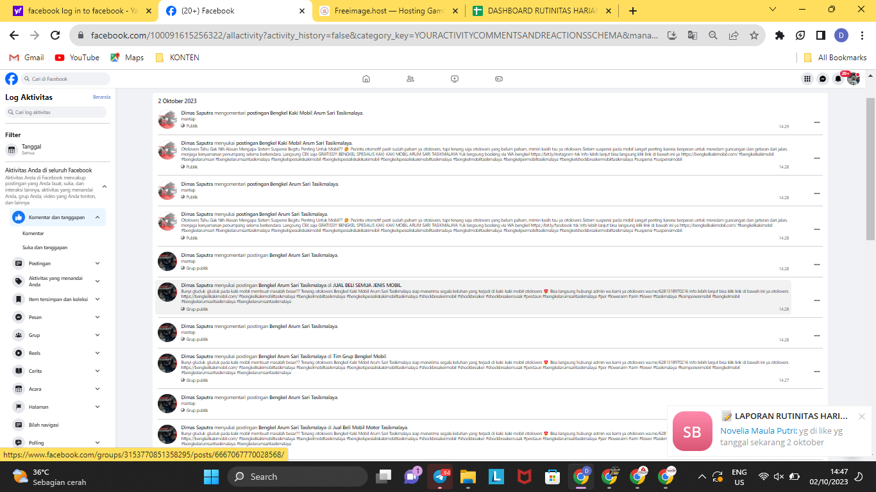Screen dimensions: 876x492
Task: Open the JUAL BELI SEMUA JENIS MOBIL group link
Action: click(367, 285)
